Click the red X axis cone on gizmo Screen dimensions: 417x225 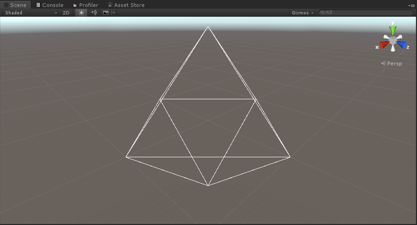click(x=384, y=45)
